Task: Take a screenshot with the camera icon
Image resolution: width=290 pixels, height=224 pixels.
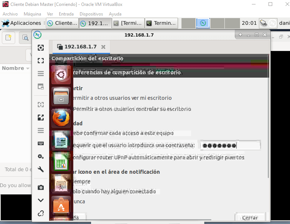Action: (x=41, y=187)
